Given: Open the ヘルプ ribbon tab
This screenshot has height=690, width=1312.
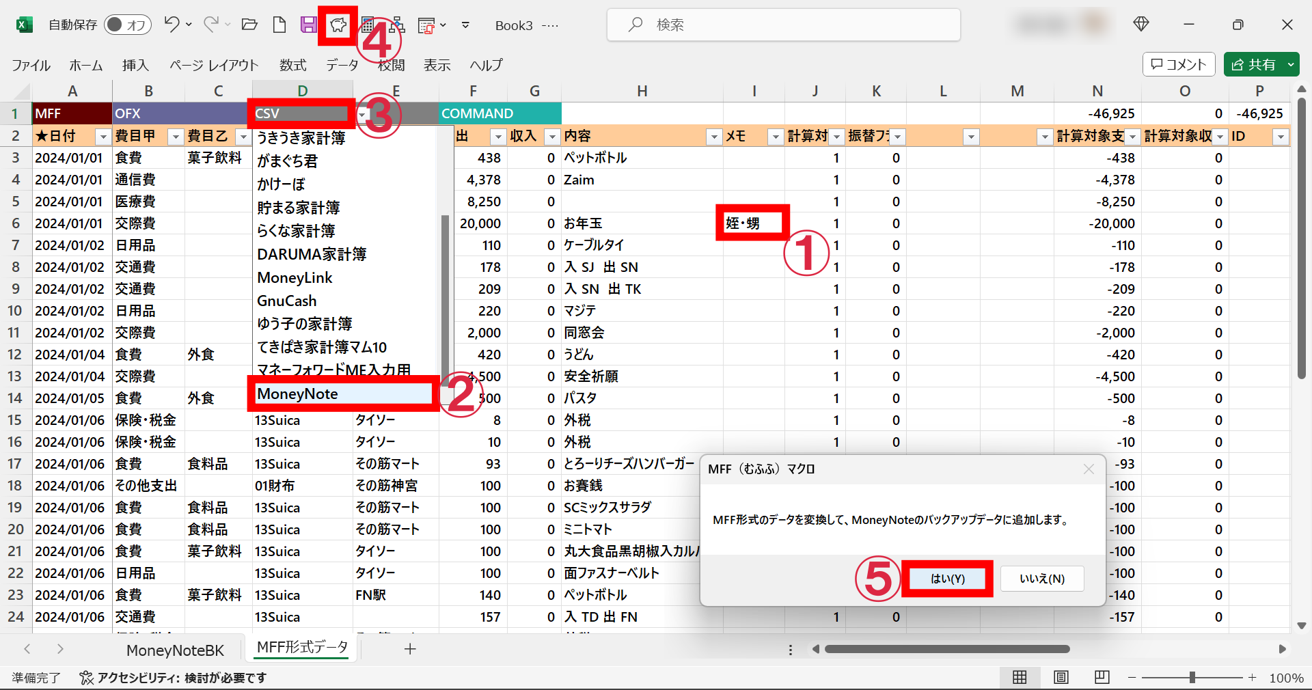Looking at the screenshot, I should [486, 65].
